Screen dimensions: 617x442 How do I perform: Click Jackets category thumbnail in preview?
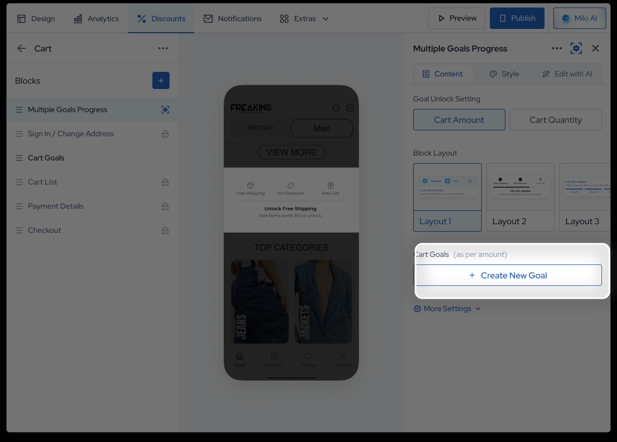[x=323, y=301]
